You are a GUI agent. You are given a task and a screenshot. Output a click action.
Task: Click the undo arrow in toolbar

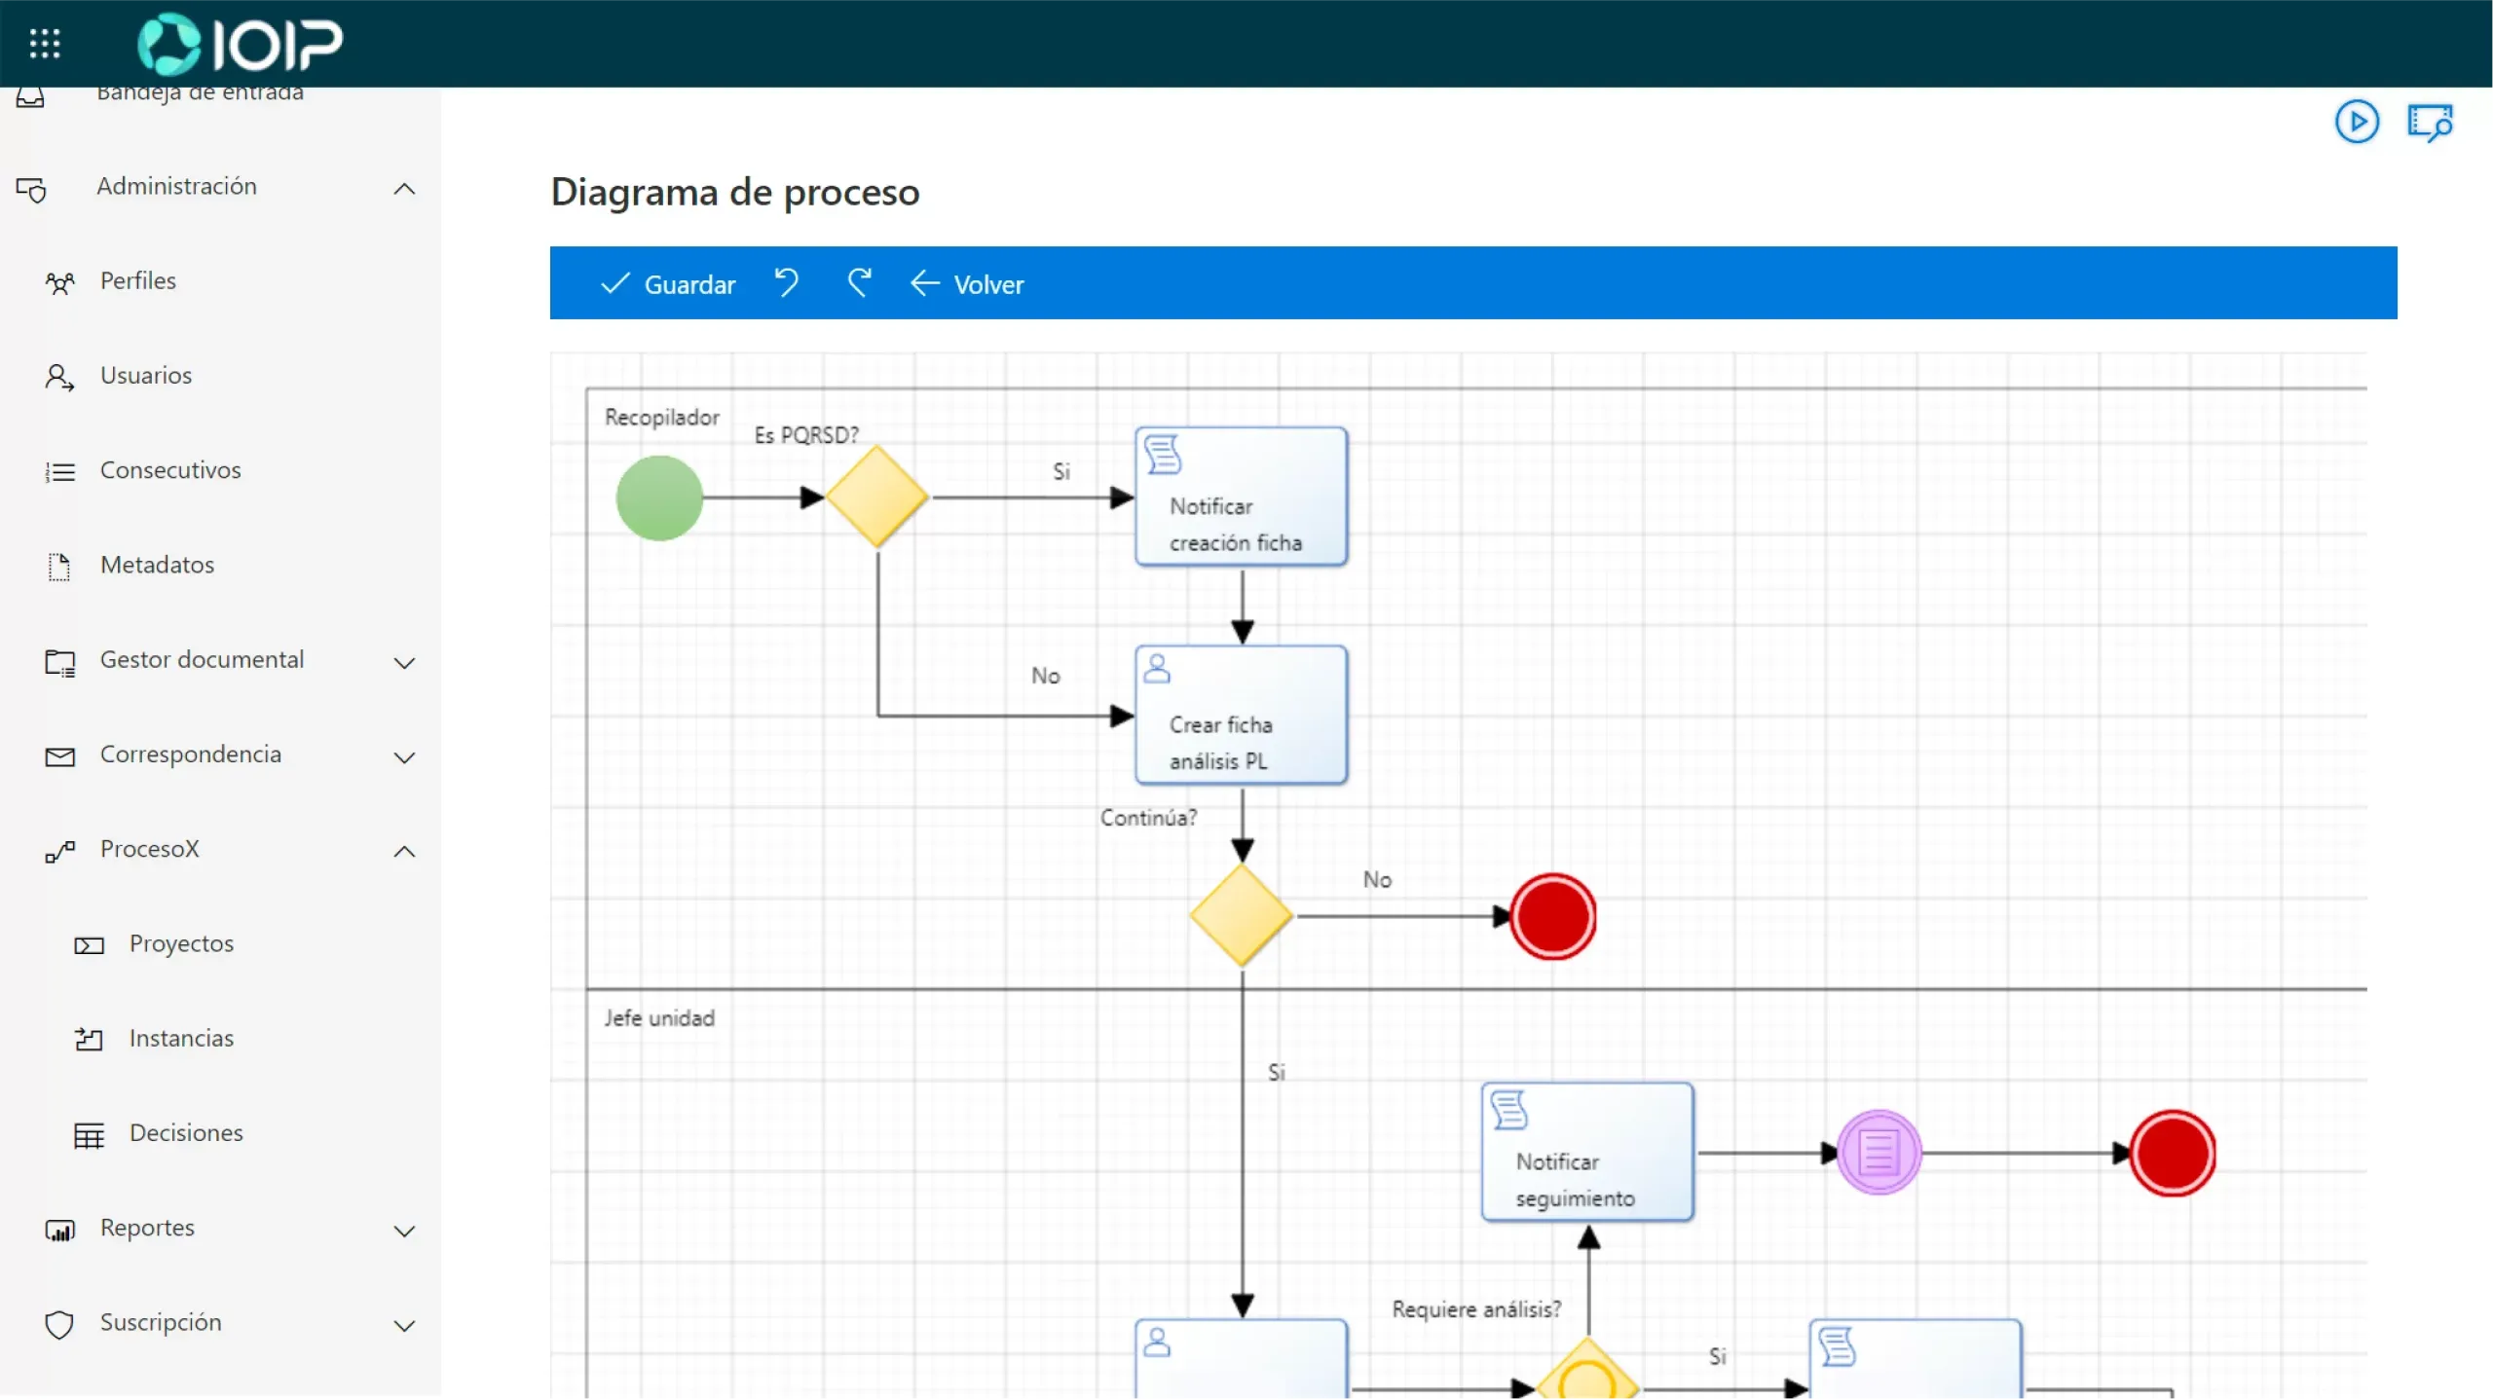pos(787,283)
